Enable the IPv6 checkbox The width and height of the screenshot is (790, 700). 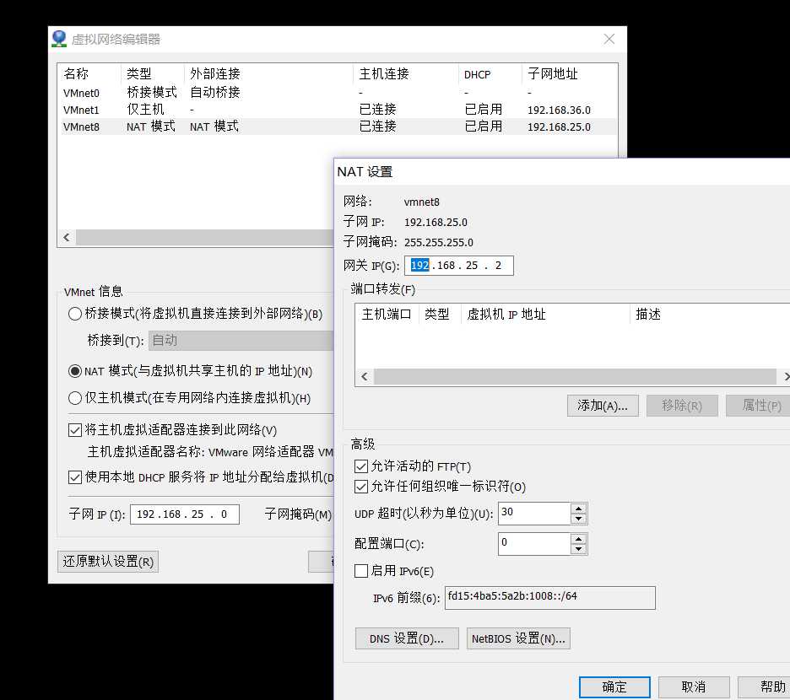[360, 571]
